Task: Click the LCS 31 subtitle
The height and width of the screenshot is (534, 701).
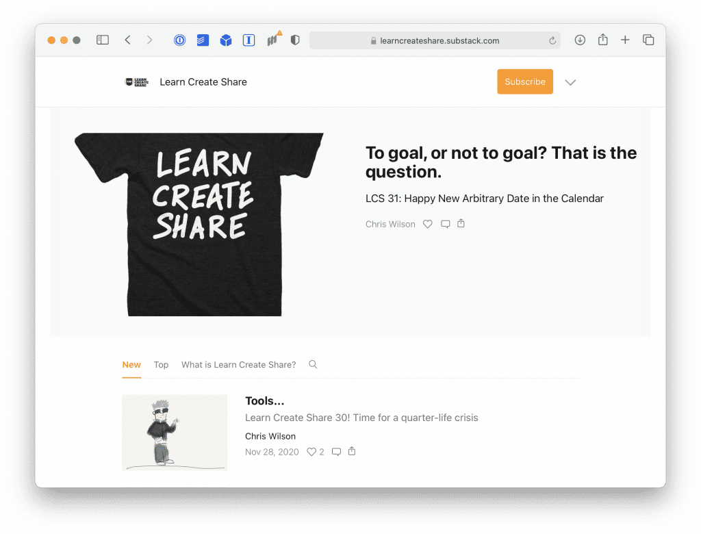Action: click(485, 199)
